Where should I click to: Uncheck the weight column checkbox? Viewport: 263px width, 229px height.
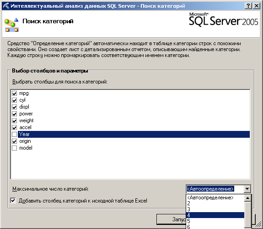tap(15, 121)
